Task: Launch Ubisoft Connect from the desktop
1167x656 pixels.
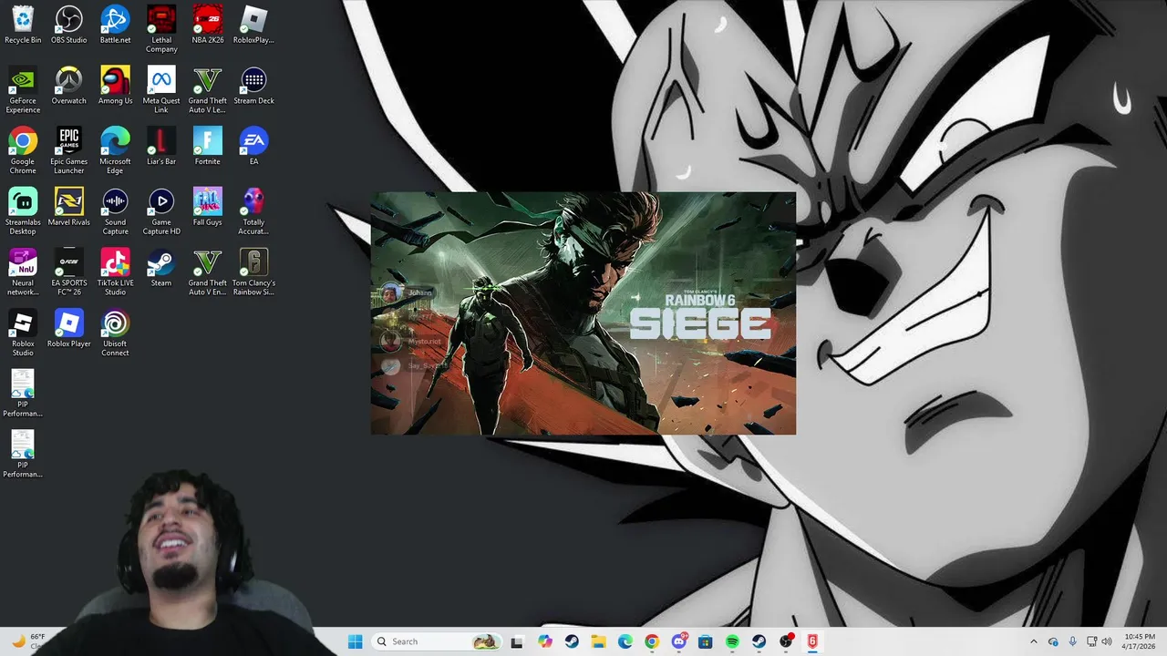Action: (x=115, y=333)
